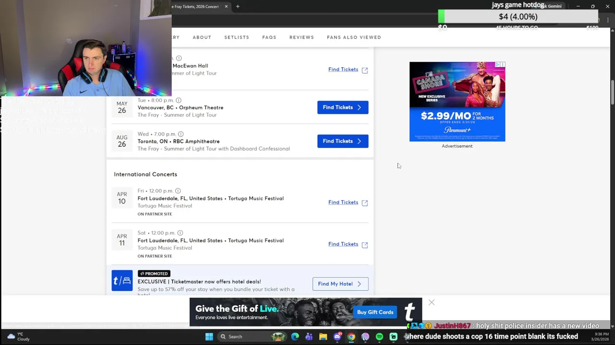Click the page vertical scrollbar thumb
615x345 pixels.
612,92
